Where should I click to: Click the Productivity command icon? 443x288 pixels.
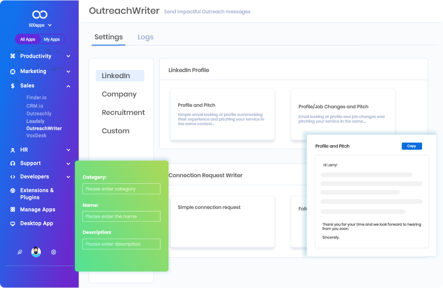point(13,56)
